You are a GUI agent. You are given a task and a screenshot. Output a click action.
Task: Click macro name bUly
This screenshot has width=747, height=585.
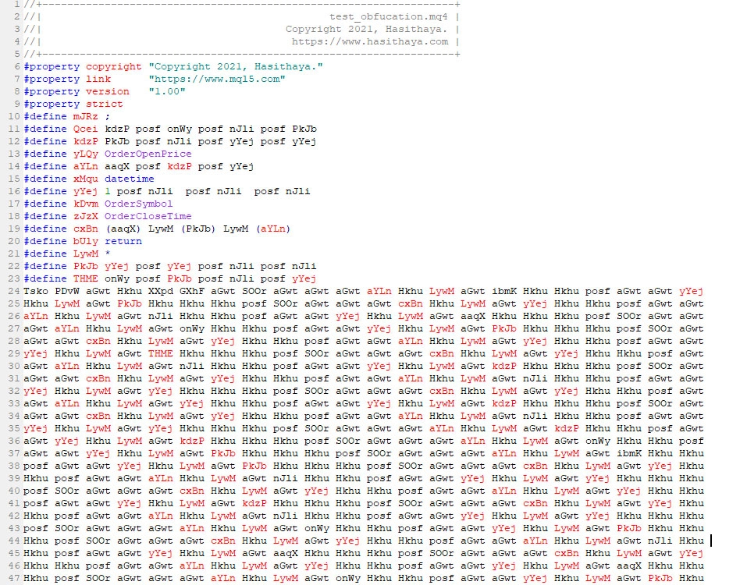[x=86, y=241]
